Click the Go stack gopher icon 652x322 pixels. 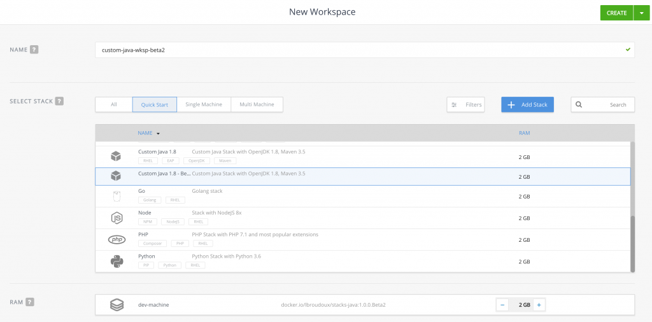(116, 196)
